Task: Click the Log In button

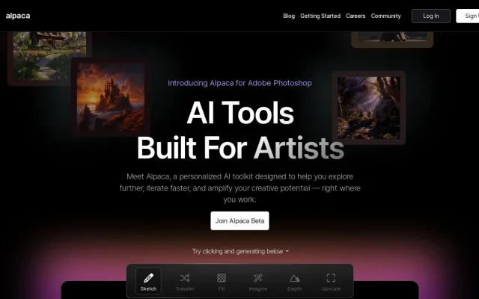Action: coord(431,16)
